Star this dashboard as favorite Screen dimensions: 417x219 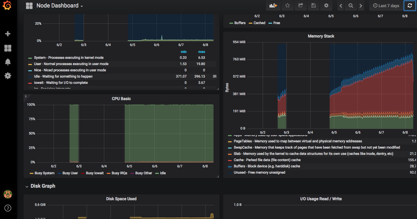coord(287,6)
